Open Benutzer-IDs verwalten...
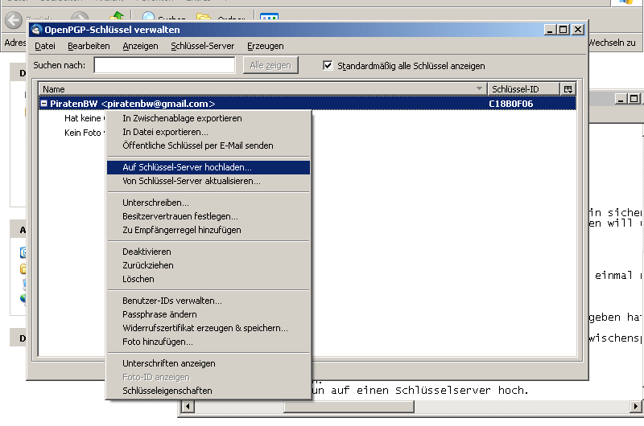644x426 pixels. click(208, 301)
